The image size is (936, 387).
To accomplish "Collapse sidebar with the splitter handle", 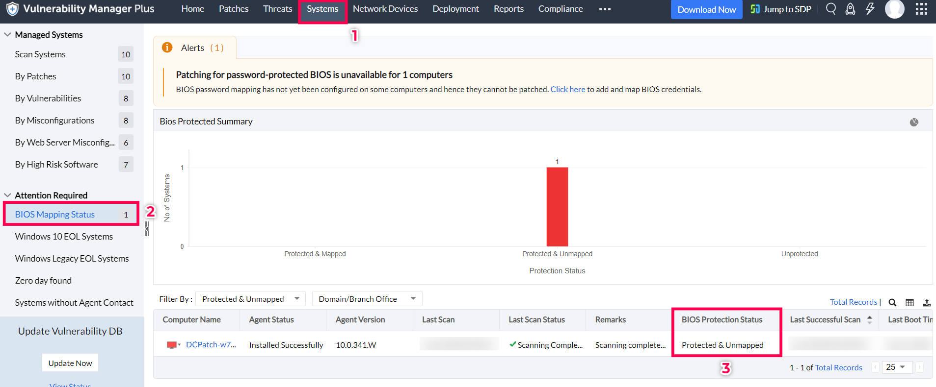I will (146, 229).
